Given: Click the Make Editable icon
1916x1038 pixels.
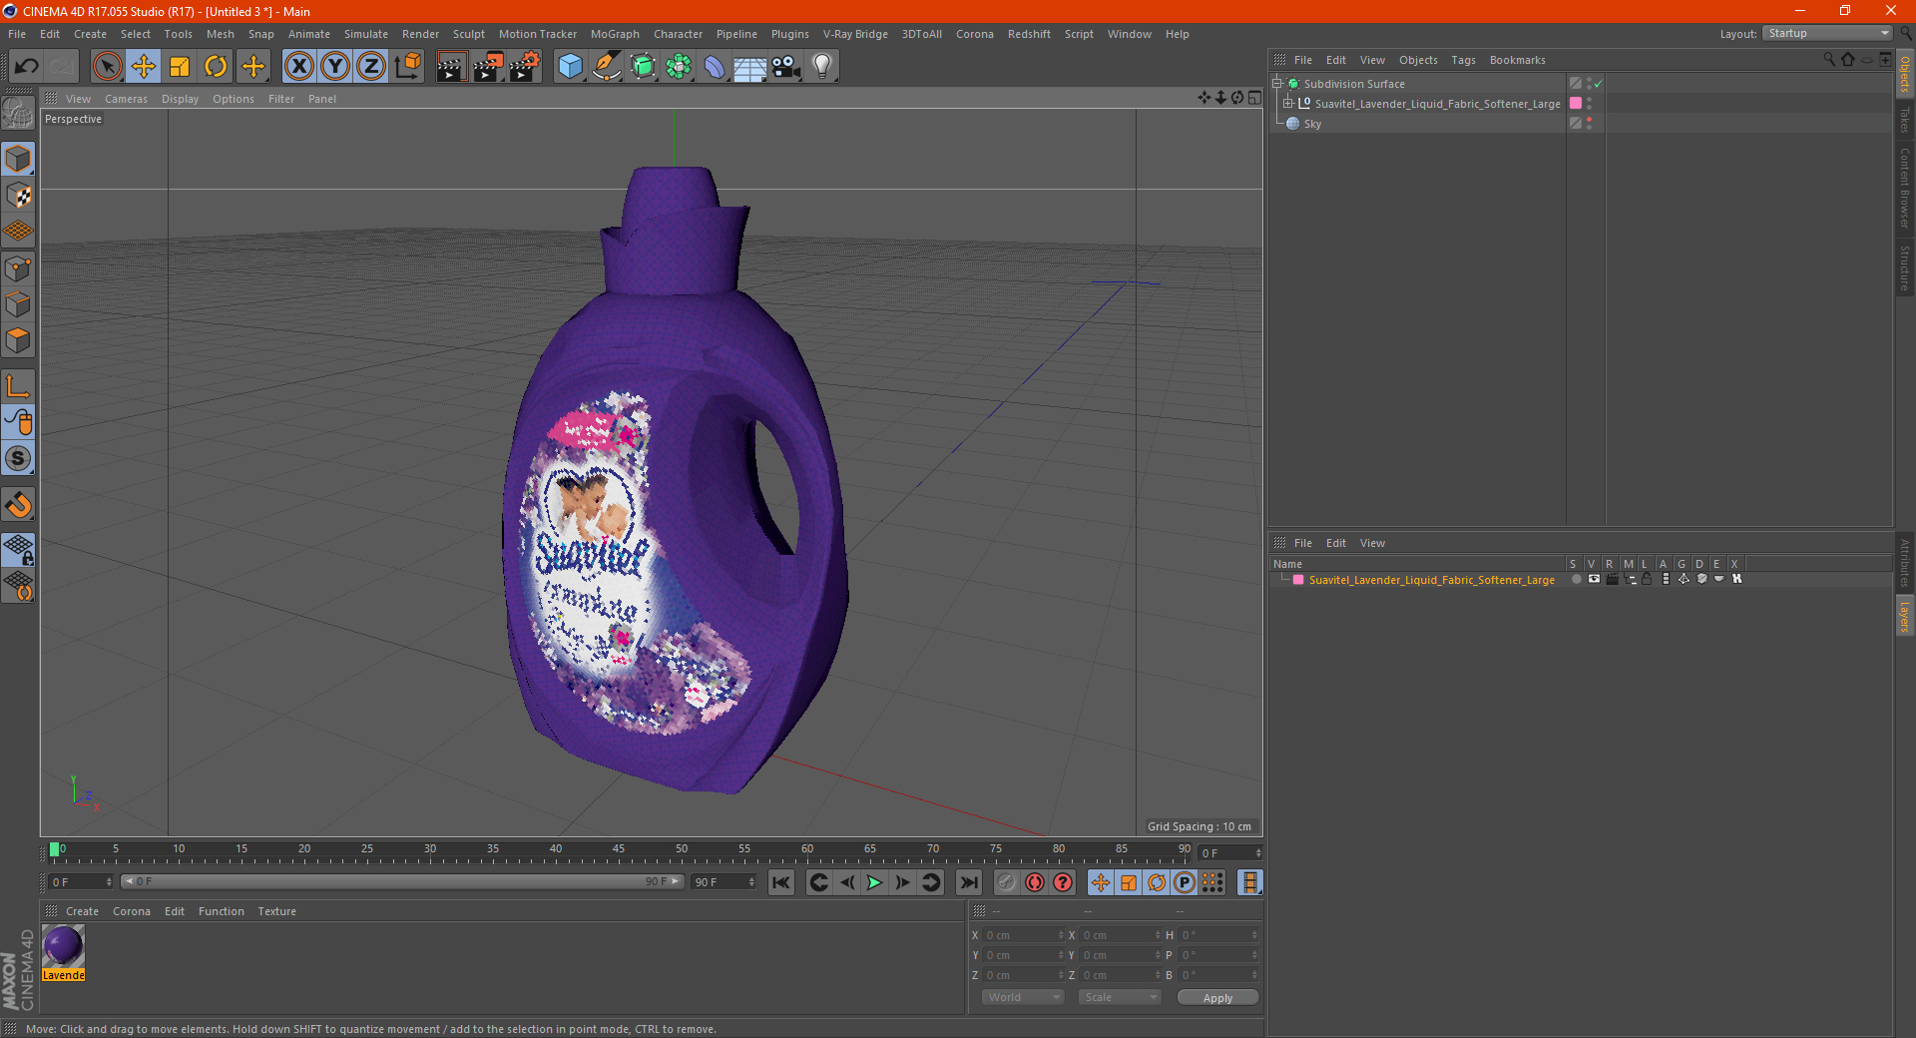Looking at the screenshot, I should [x=18, y=114].
